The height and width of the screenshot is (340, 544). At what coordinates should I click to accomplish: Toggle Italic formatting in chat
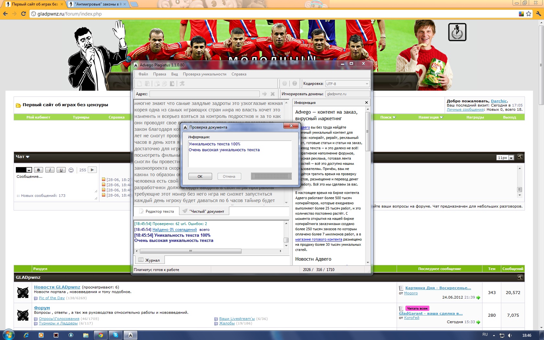pyautogui.click(x=50, y=170)
